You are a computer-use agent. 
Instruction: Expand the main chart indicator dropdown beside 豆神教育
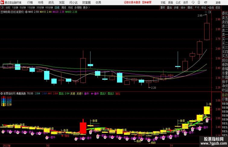pos(26,12)
